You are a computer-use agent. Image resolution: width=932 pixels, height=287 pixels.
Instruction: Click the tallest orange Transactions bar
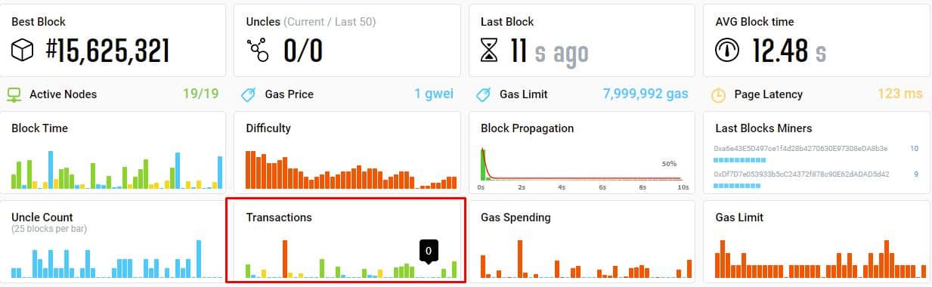tap(285, 258)
